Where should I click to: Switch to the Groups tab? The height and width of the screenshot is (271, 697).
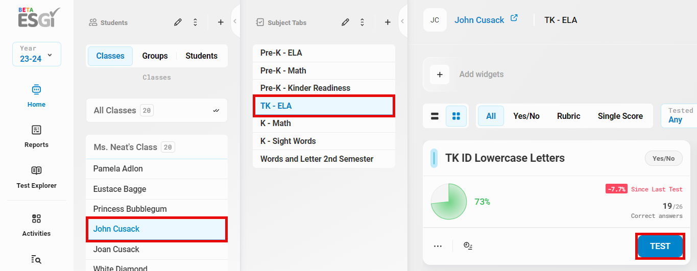(155, 56)
